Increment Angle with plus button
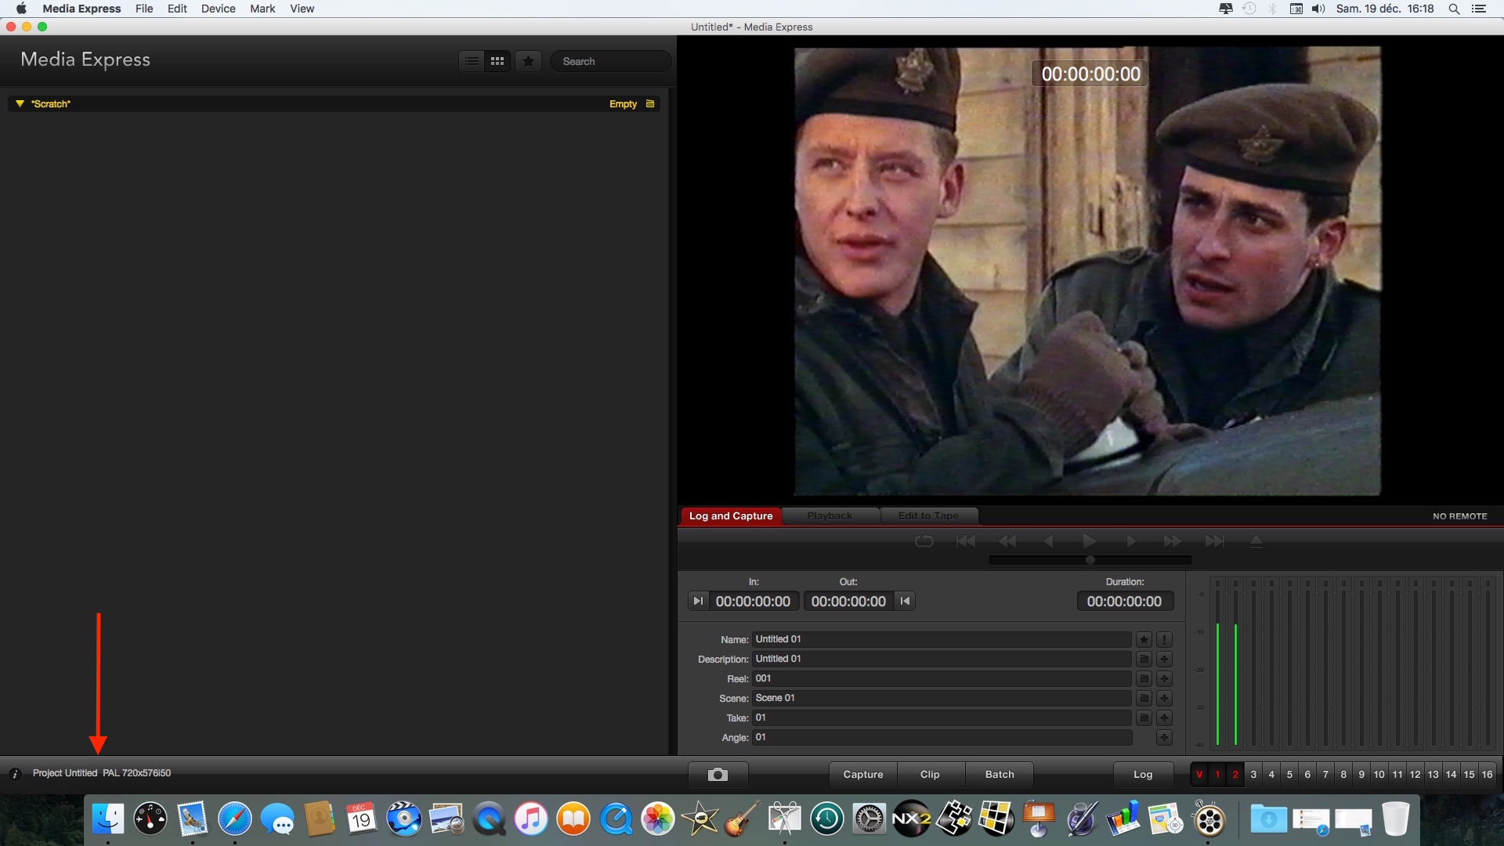This screenshot has height=846, width=1504. [x=1164, y=737]
